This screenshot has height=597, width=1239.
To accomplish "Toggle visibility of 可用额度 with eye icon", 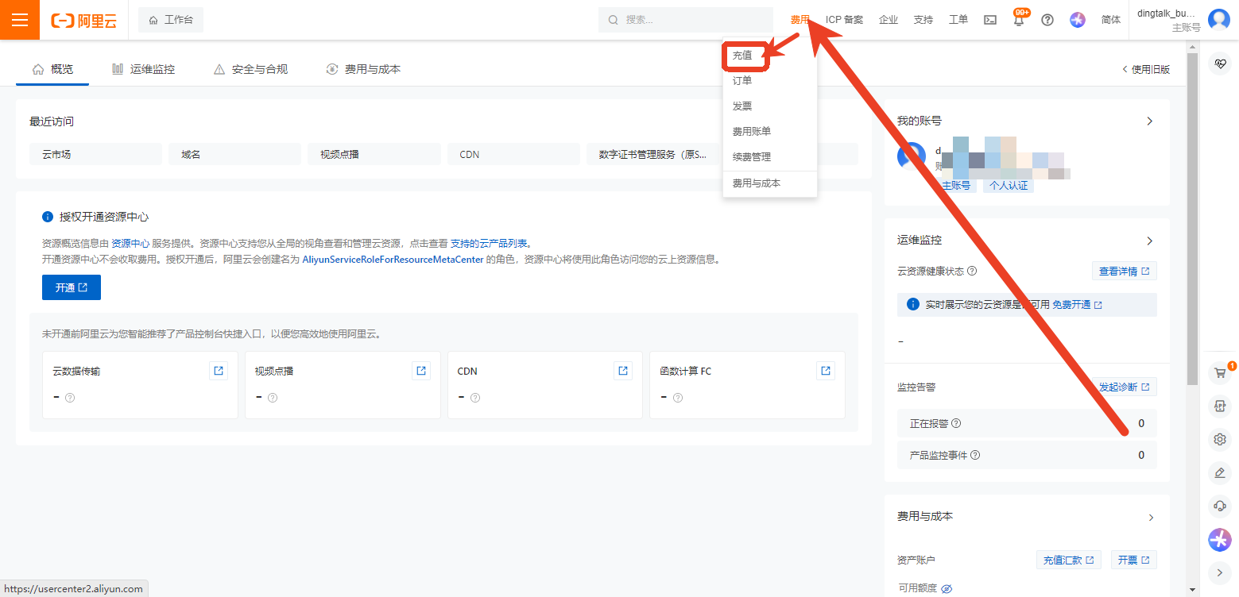I will [x=947, y=588].
